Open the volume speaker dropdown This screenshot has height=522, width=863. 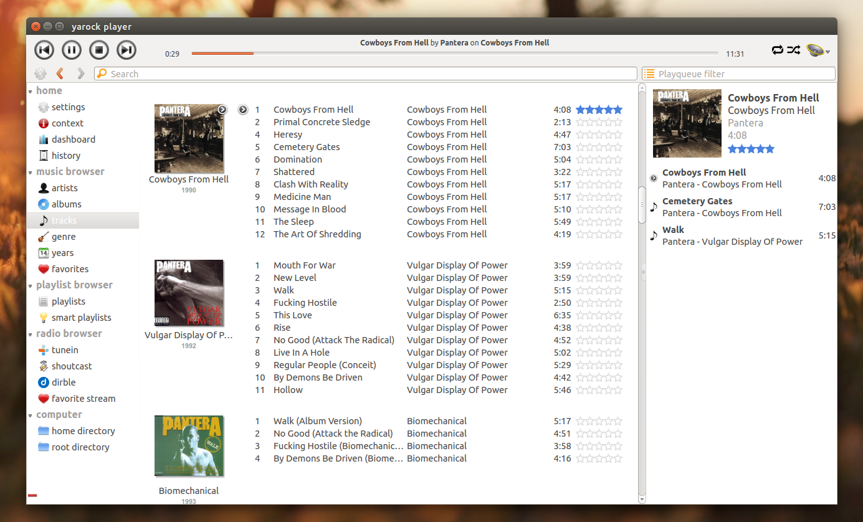pyautogui.click(x=818, y=50)
